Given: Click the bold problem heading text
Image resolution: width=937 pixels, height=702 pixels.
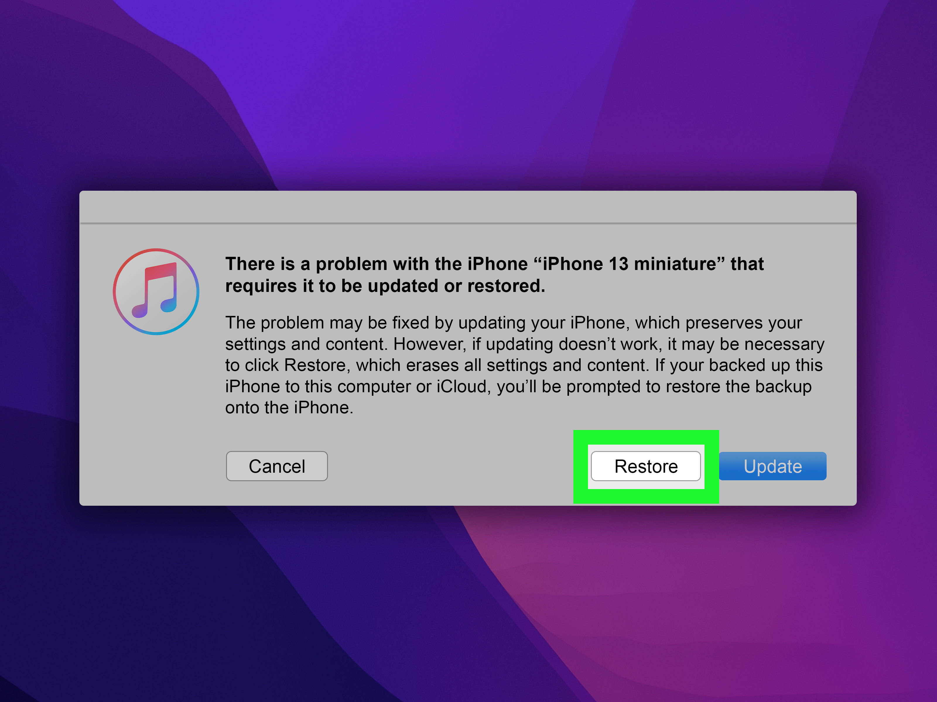Looking at the screenshot, I should [x=494, y=275].
